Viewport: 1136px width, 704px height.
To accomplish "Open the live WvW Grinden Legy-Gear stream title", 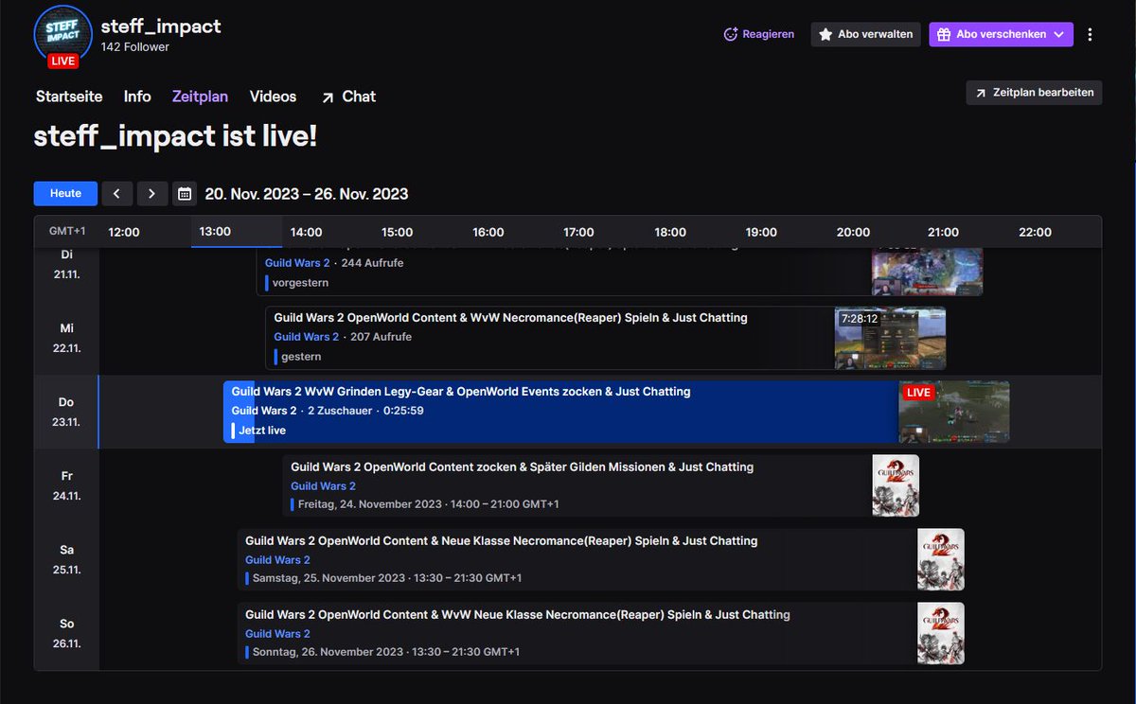I will pos(461,392).
